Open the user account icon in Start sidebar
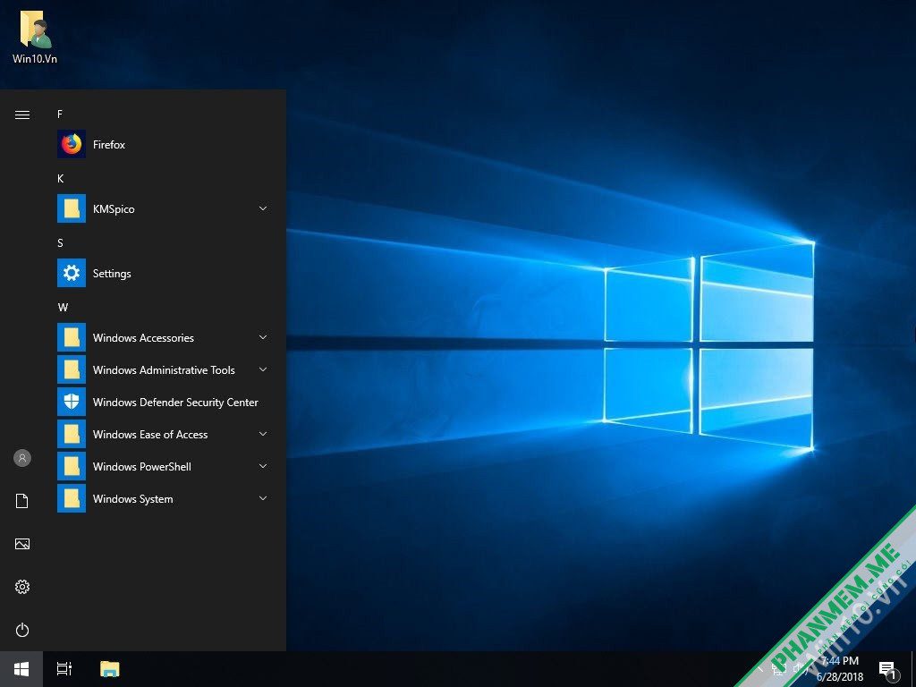This screenshot has height=687, width=916. [x=22, y=458]
